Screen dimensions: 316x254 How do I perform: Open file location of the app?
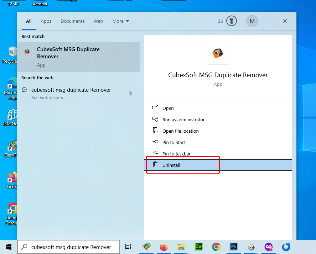point(218,131)
